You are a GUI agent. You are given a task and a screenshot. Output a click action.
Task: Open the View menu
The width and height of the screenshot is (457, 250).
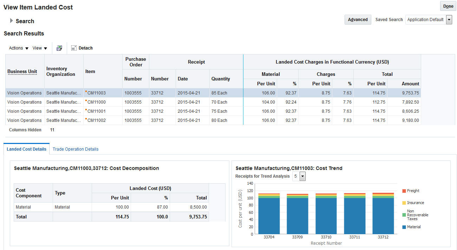point(40,48)
